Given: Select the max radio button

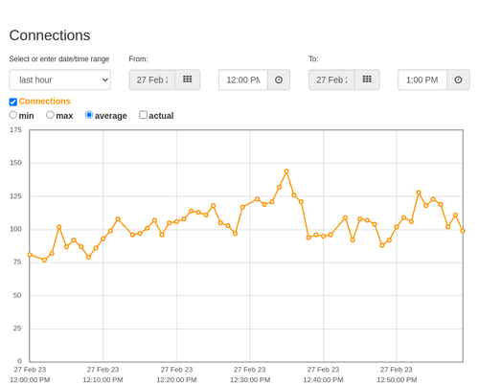Looking at the screenshot, I should point(50,115).
